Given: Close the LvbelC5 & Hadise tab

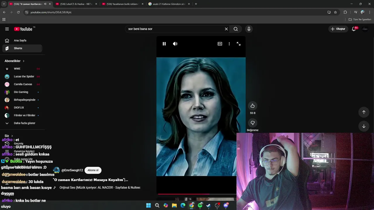Looking at the screenshot, I should [x=96, y=4].
